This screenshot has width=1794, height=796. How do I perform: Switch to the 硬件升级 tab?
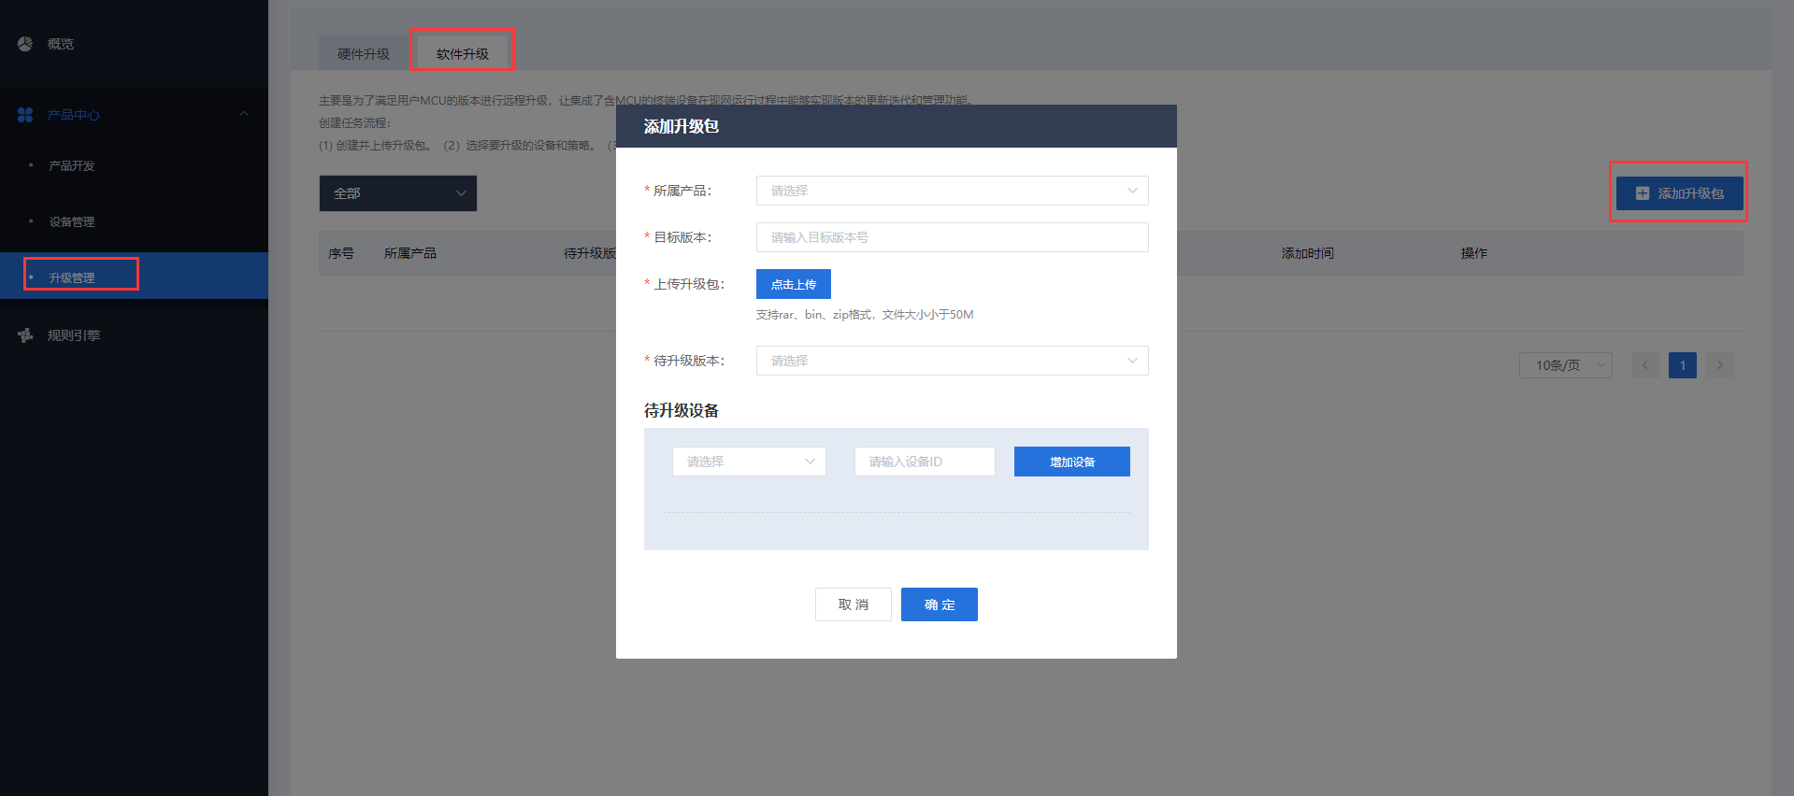click(364, 54)
